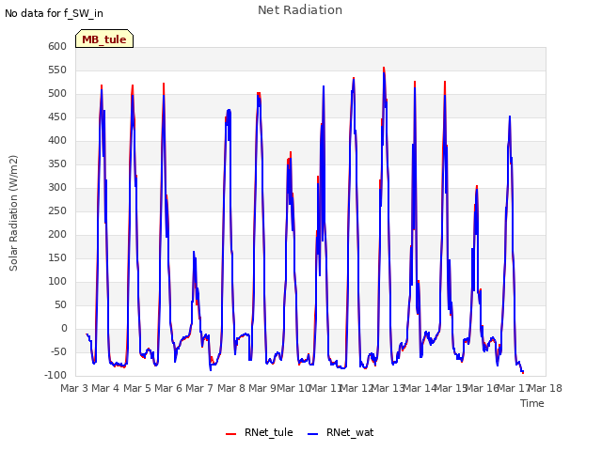This screenshot has width=602, height=451.
Task: Toggle the RNet_tule legend label
Action: [x=268, y=432]
